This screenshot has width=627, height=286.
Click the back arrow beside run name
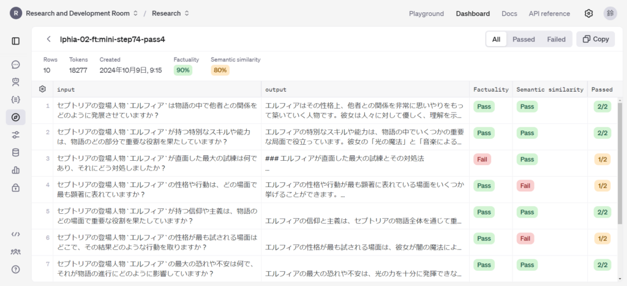48,39
